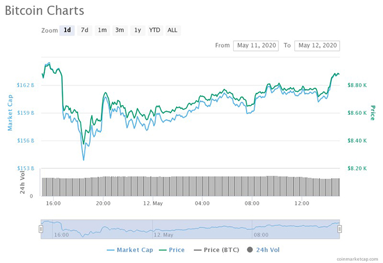Show ALL time chart data
Viewport: 383px width, 263px height.
[x=172, y=30]
